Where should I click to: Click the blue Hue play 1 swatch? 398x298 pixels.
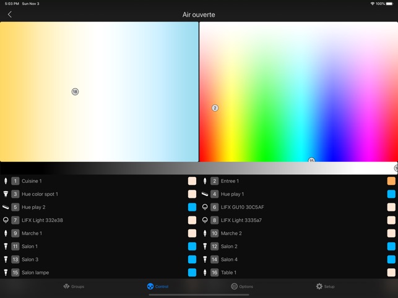click(x=391, y=194)
